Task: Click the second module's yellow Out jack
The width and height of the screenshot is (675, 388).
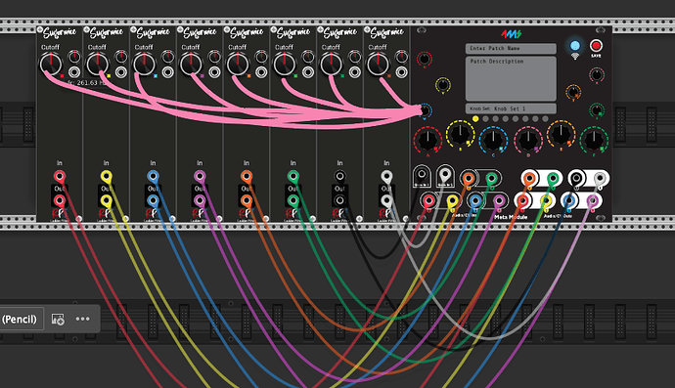Action: coord(106,200)
